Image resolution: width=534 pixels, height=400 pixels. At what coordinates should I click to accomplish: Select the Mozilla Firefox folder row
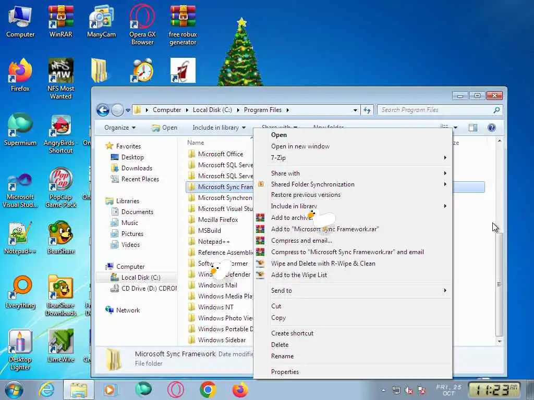pos(221,220)
